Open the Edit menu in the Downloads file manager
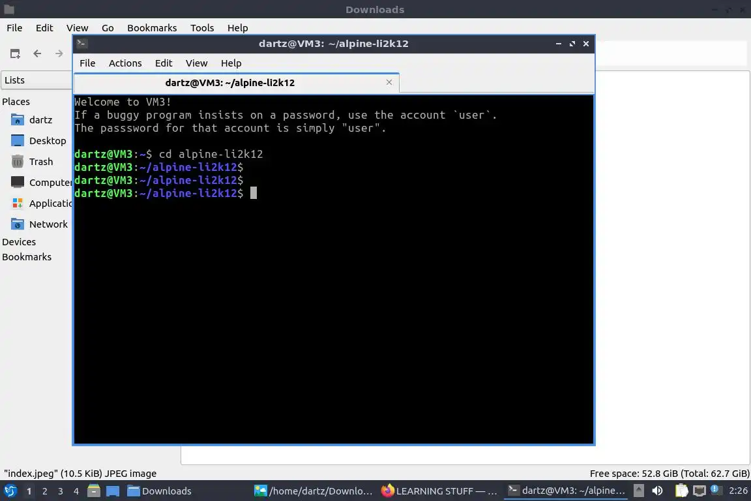Image resolution: width=751 pixels, height=501 pixels. point(44,28)
